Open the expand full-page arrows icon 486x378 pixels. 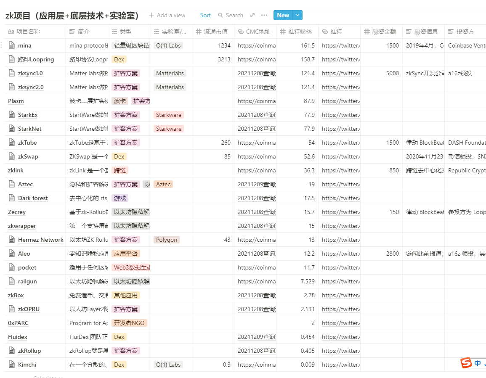(252, 15)
